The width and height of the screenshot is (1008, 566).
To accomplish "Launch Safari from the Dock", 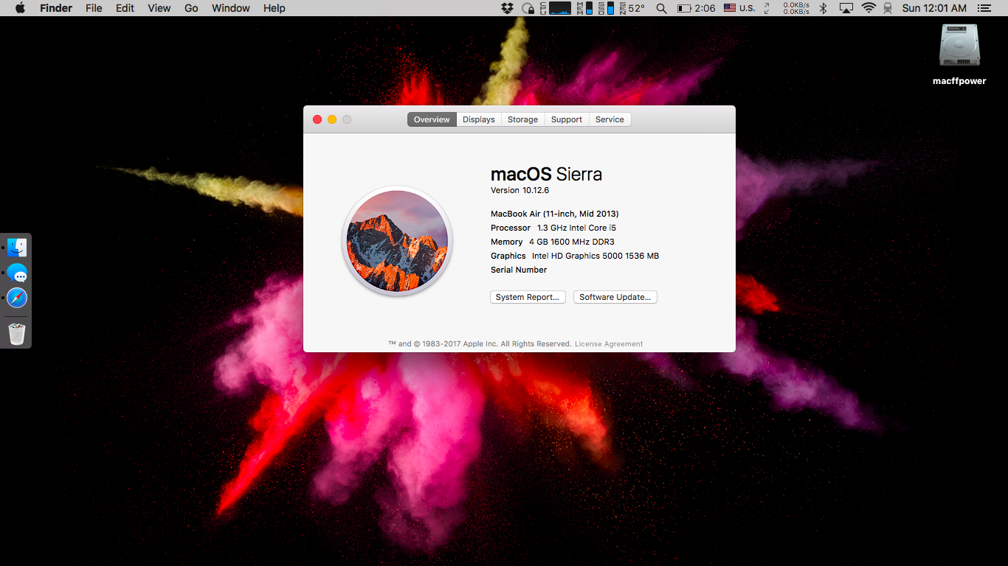I will (17, 298).
